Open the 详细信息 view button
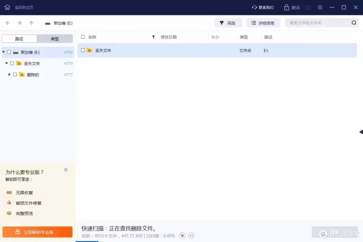 pos(263,23)
